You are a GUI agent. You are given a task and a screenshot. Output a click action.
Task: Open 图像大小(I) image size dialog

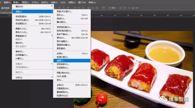pyautogui.click(x=33, y=29)
